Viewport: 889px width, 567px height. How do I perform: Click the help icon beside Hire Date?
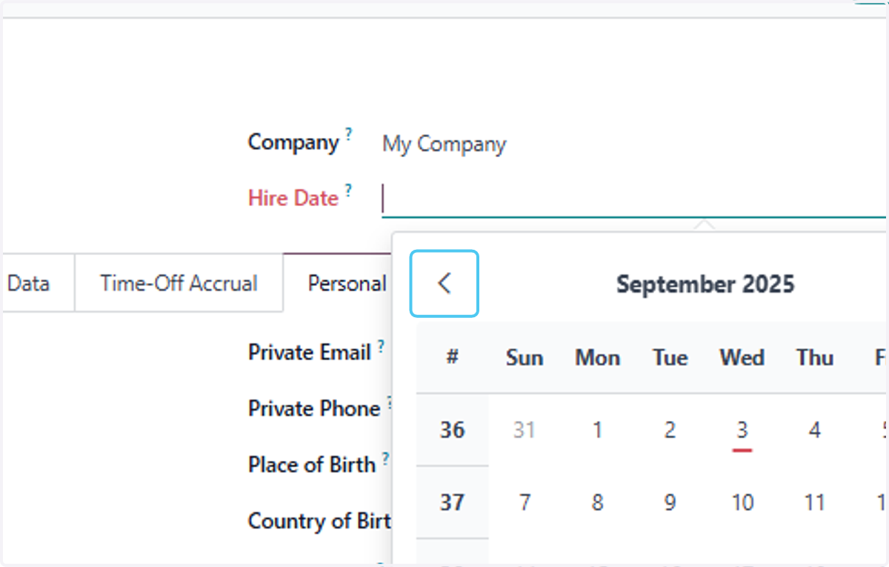[x=348, y=190]
